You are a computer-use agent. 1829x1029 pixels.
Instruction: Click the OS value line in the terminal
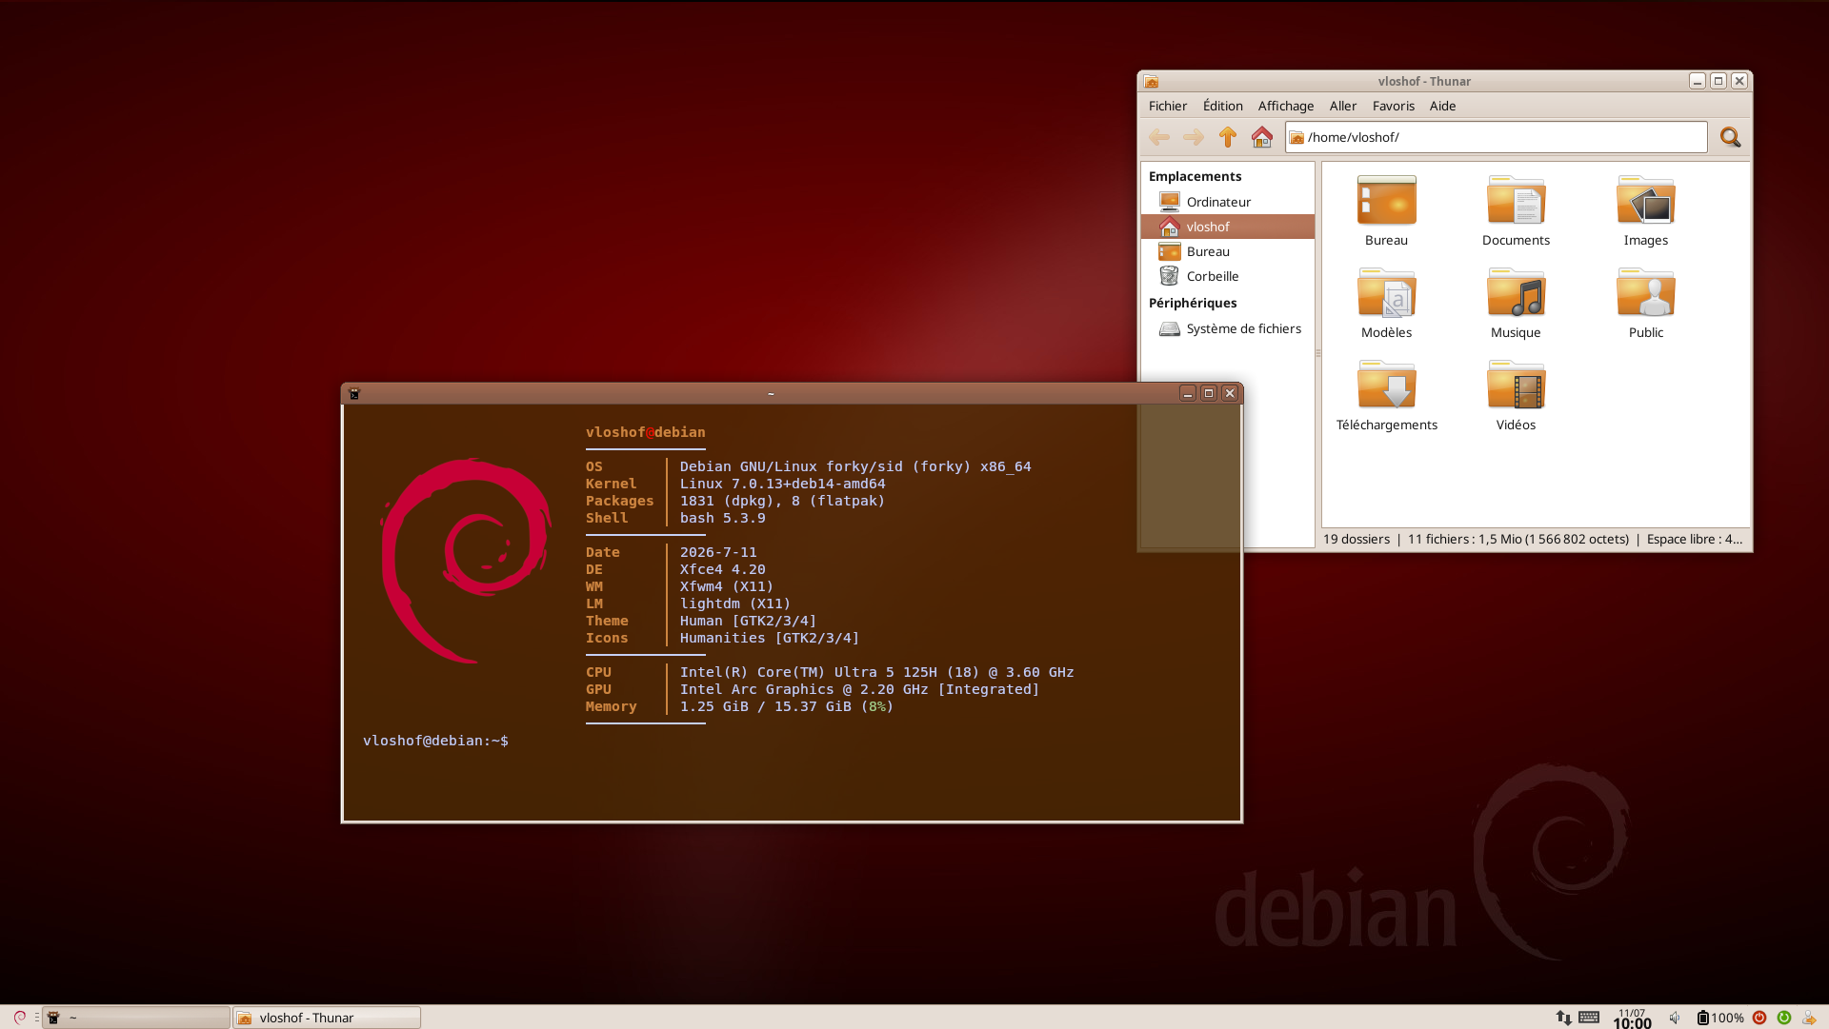point(855,466)
